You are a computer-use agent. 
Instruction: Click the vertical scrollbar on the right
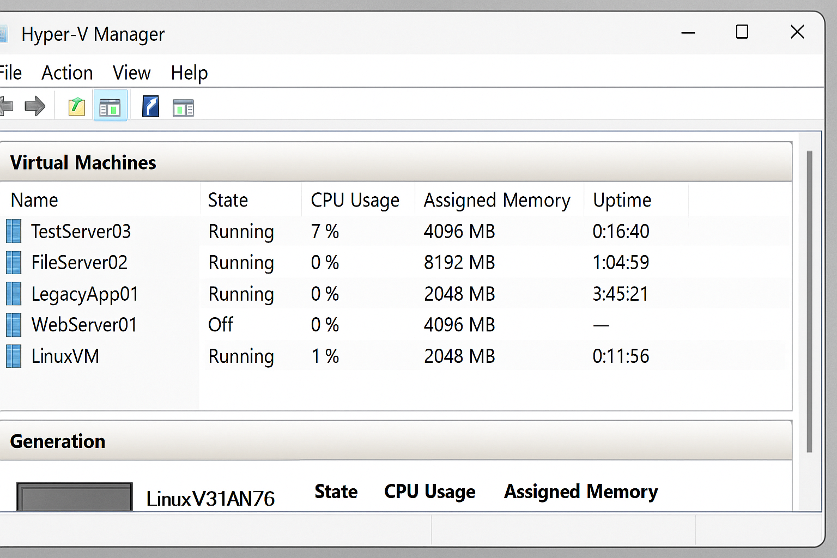pyautogui.click(x=809, y=301)
